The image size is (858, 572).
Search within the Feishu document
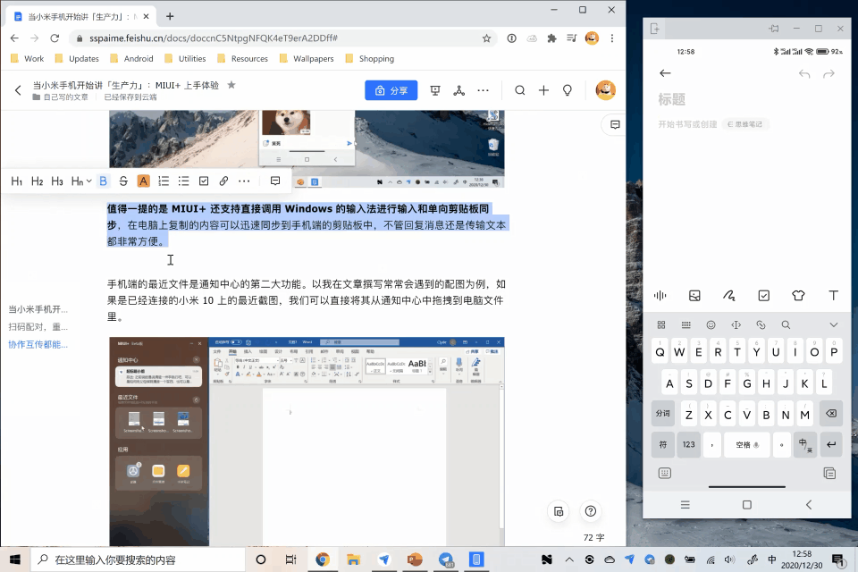point(520,90)
